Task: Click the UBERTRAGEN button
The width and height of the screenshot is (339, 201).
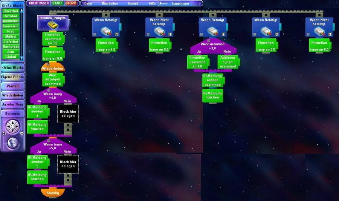Action: [39, 3]
